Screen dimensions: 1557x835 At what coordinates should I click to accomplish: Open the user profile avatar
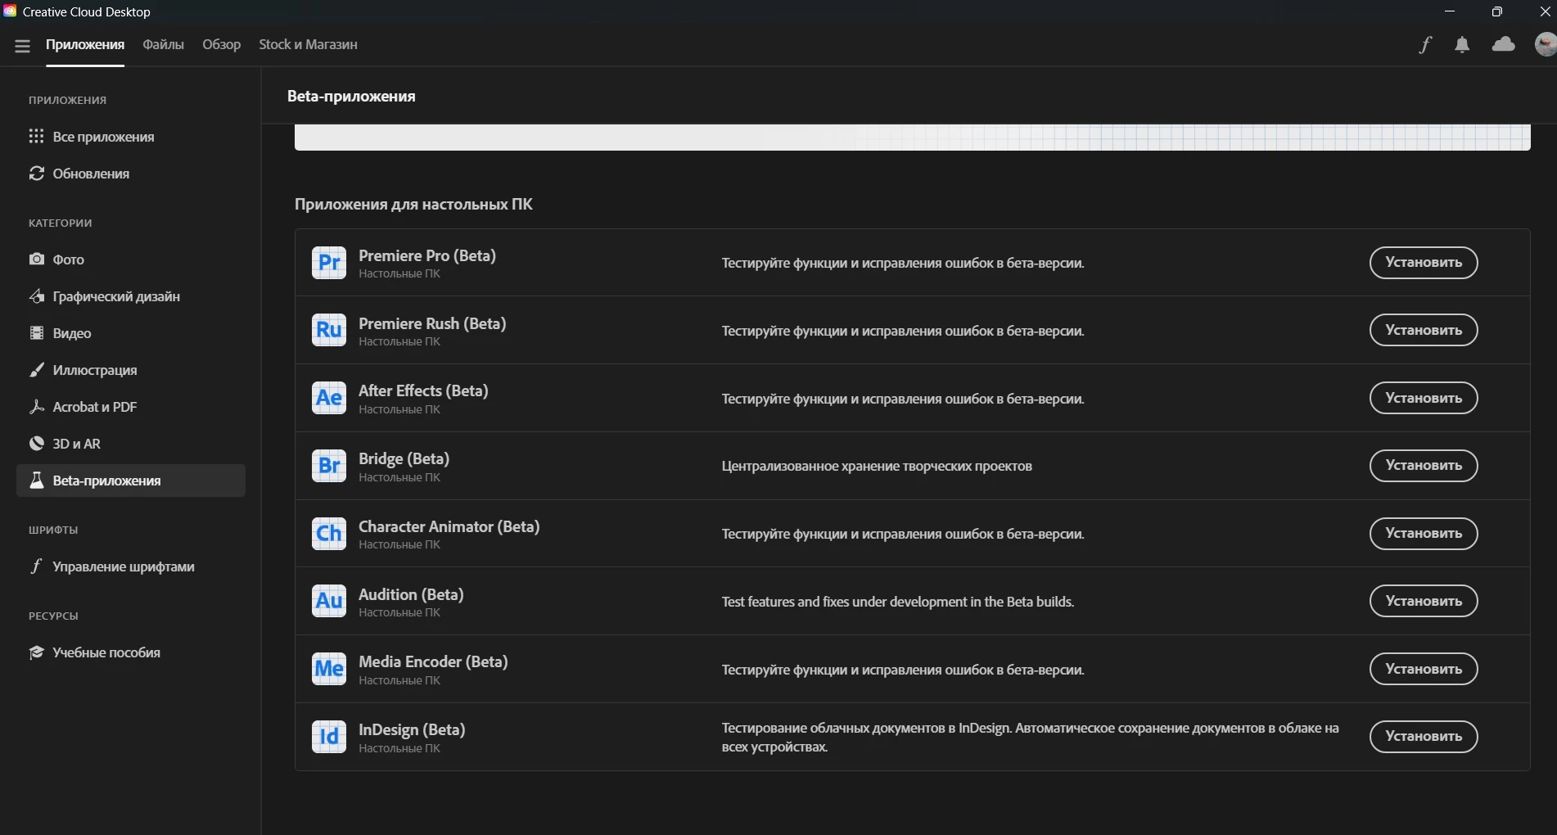point(1546,44)
